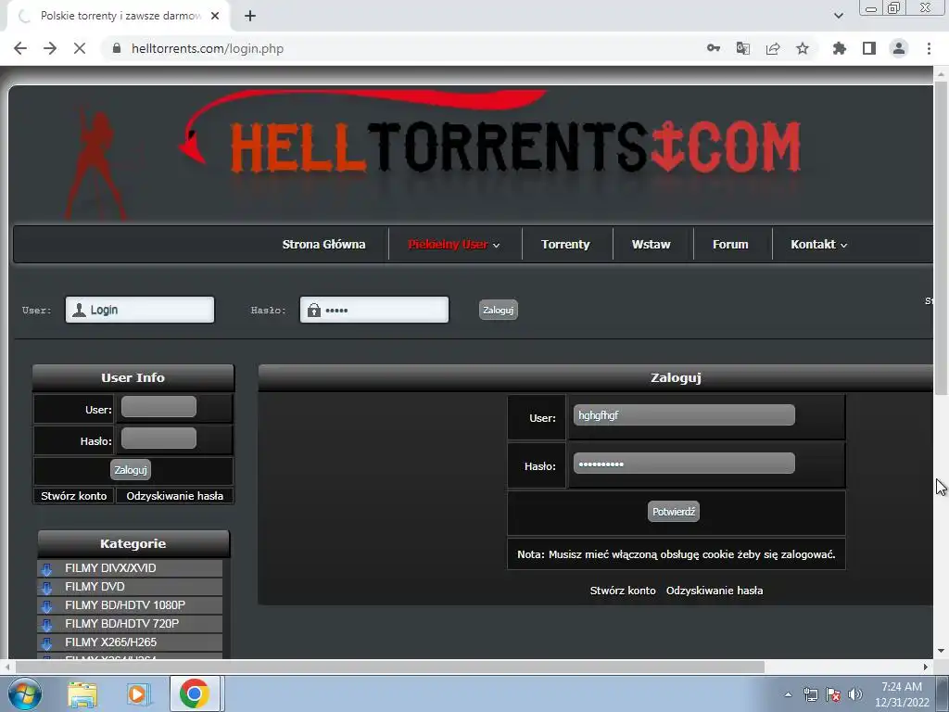Open Odzyskiwanie hasła in User Info panel

pyautogui.click(x=175, y=496)
